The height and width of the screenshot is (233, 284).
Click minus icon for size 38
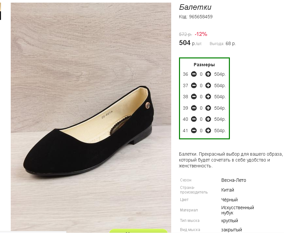[194, 97]
